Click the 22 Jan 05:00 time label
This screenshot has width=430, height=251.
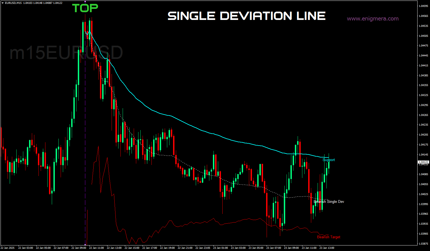click(x=43, y=248)
